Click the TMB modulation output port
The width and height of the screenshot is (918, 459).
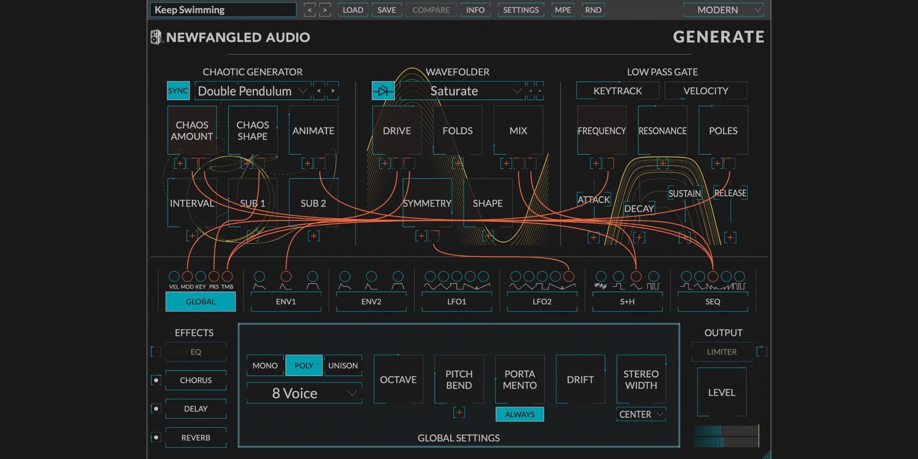tap(227, 276)
